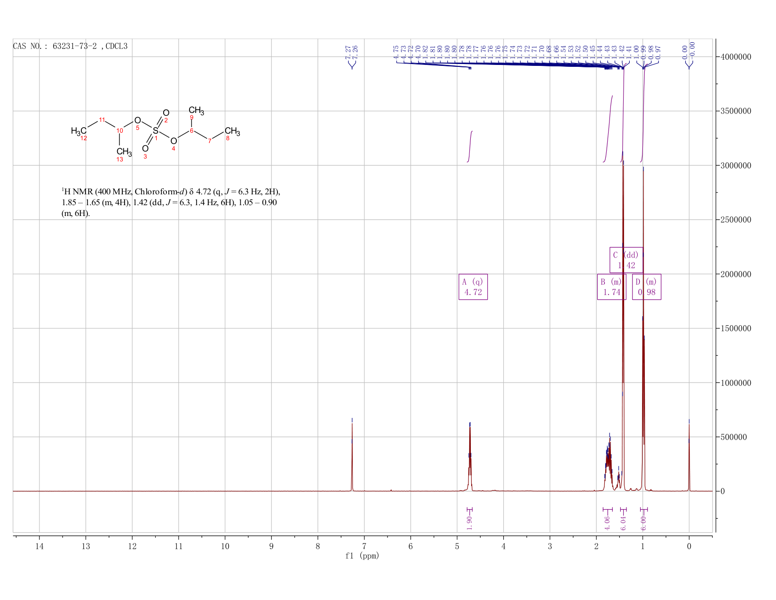This screenshot has height=600, width=776.
Task: Select the C (dd) 1.42 multiplet box
Action: click(x=626, y=260)
